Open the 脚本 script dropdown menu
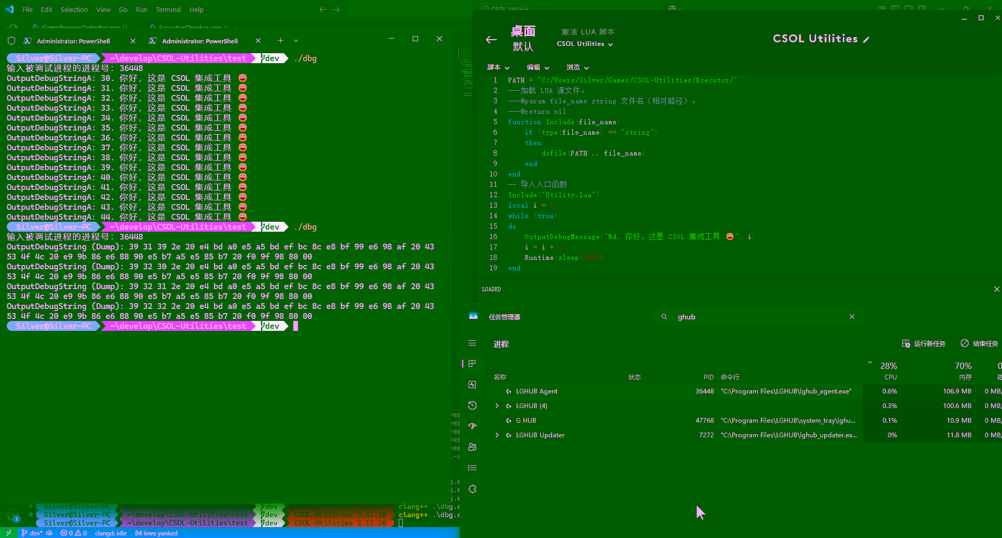 coord(498,67)
